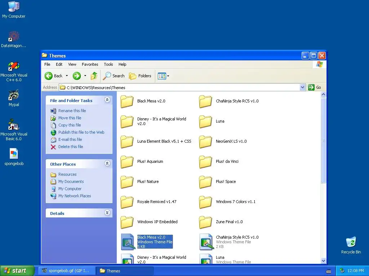Select the Microsoft Visual C++ 6.0 shortcut
The height and width of the screenshot is (276, 369).
[x=14, y=72]
